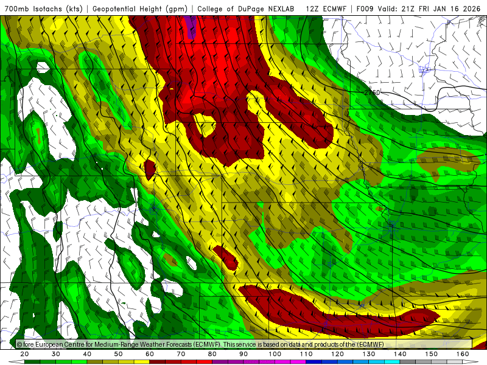Click the "2760" height contour label
The width and height of the screenshot is (487, 365).
pos(372,92)
